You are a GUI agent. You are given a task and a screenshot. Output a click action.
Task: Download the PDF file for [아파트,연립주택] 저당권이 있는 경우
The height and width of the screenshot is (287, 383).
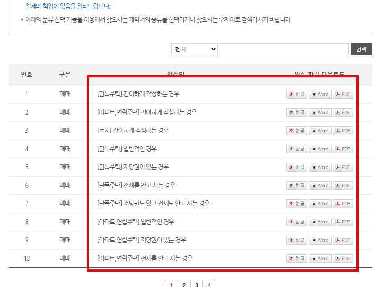343,240
